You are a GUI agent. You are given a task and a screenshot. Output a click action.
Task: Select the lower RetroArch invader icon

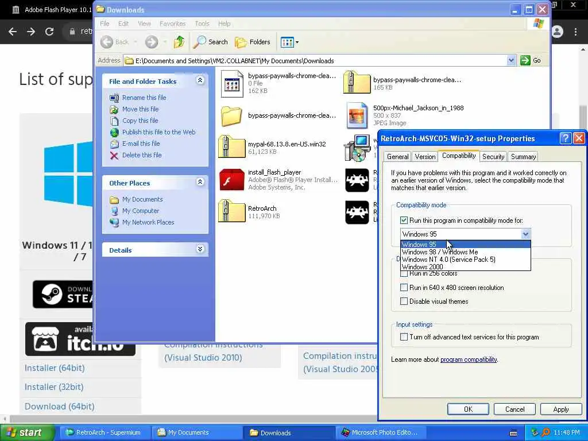tap(357, 212)
